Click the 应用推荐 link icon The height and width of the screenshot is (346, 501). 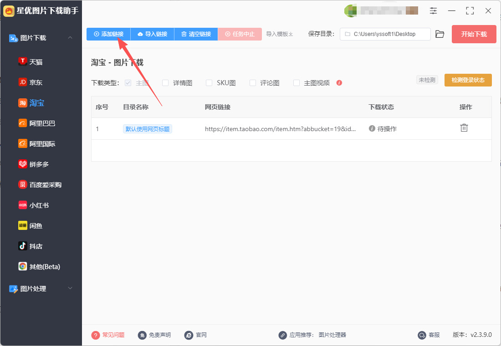[283, 335]
